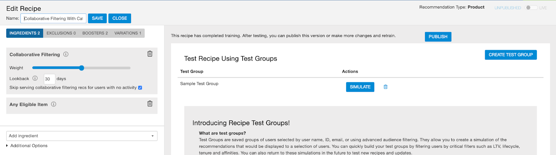Click the Publish button
The image size is (556, 155).
tap(438, 37)
